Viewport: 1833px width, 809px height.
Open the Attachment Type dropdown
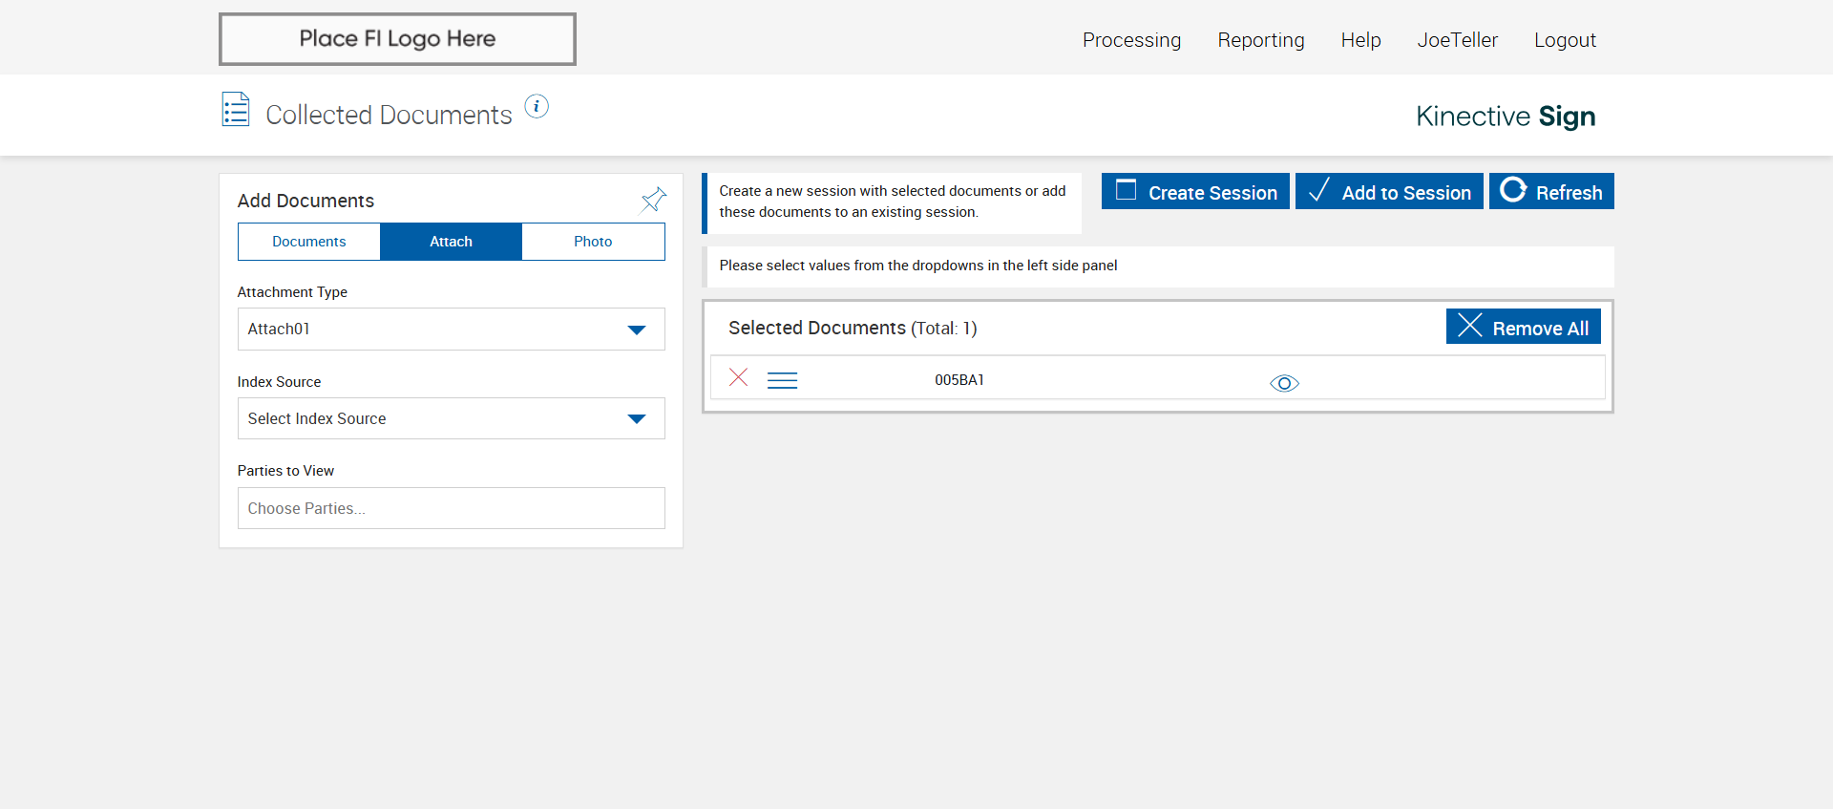pos(451,329)
